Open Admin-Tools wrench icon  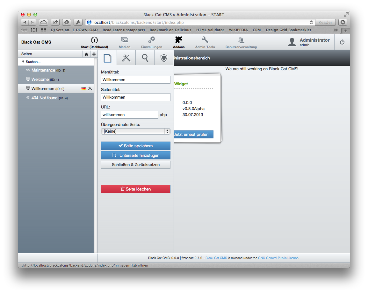(205, 40)
